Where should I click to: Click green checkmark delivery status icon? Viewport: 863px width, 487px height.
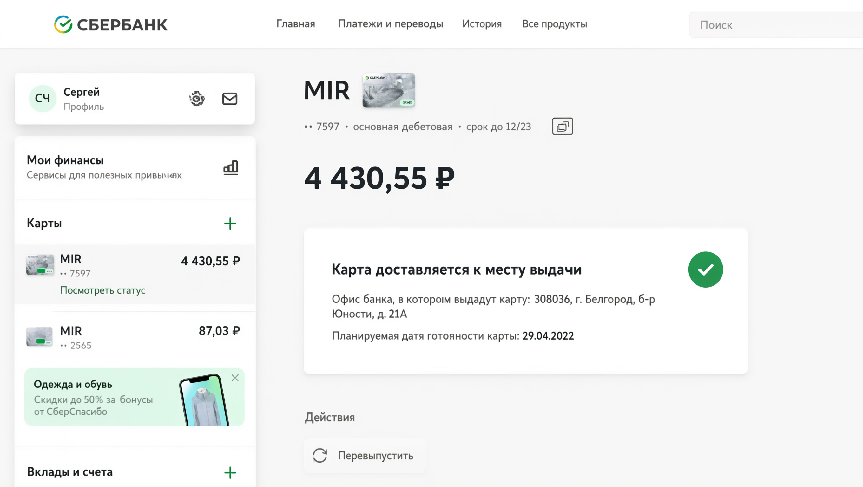(x=706, y=269)
